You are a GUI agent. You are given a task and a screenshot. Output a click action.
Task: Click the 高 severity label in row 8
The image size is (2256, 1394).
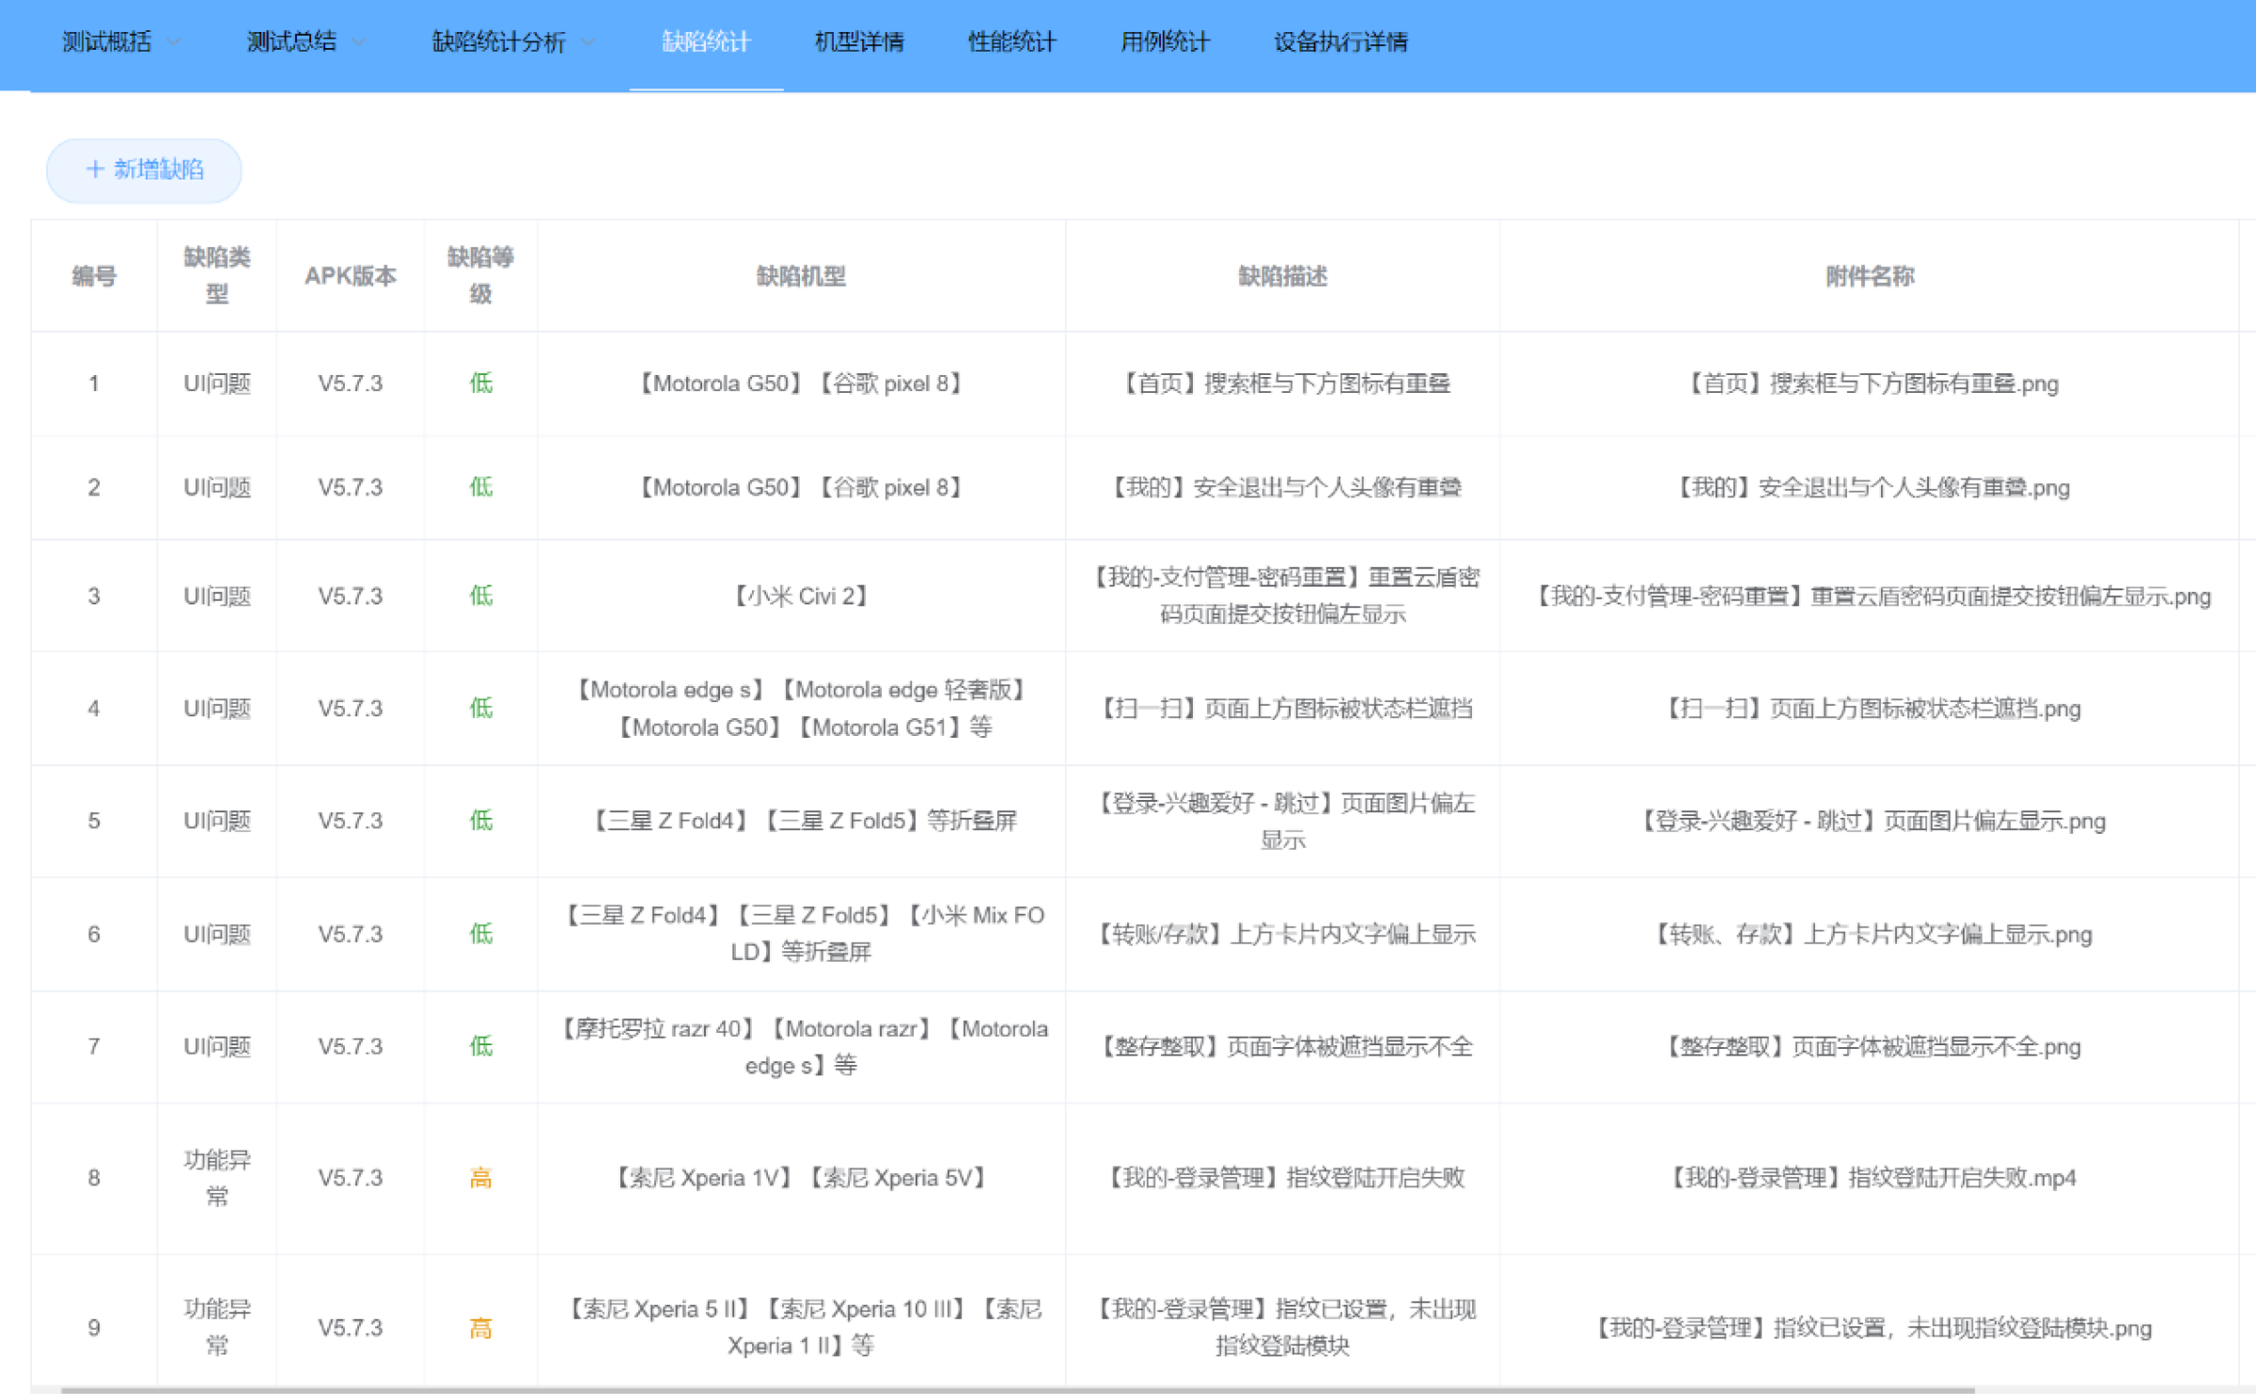(480, 1178)
